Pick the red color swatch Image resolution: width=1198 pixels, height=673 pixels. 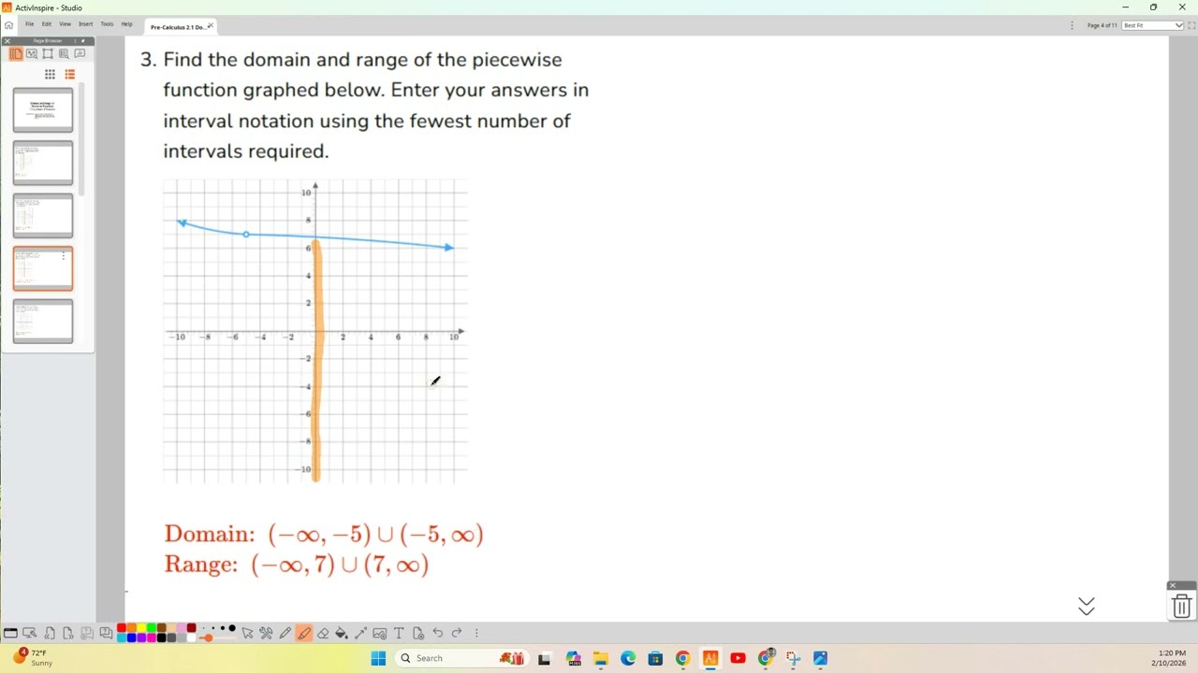pos(122,627)
